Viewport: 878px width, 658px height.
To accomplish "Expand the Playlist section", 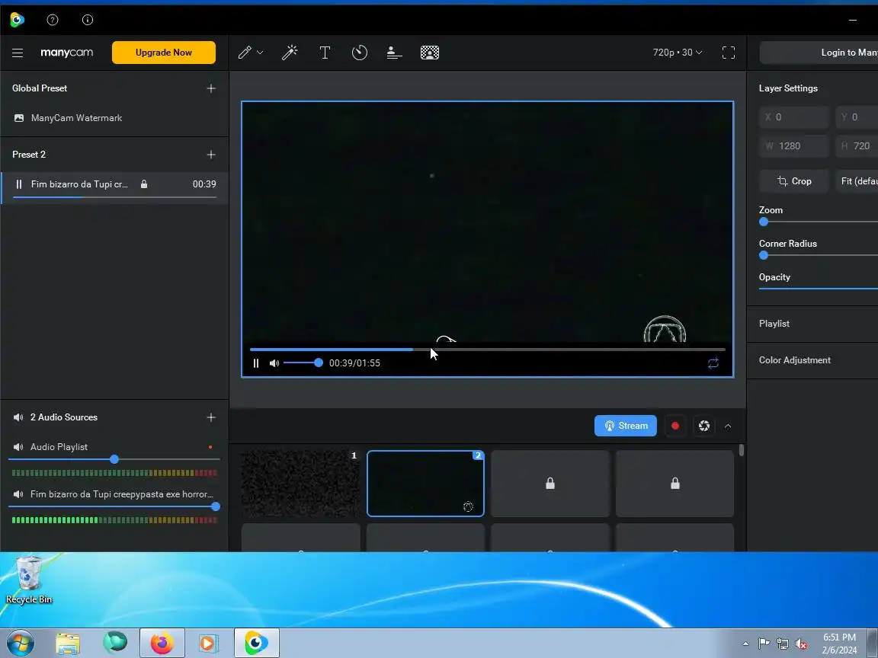I will [812, 324].
